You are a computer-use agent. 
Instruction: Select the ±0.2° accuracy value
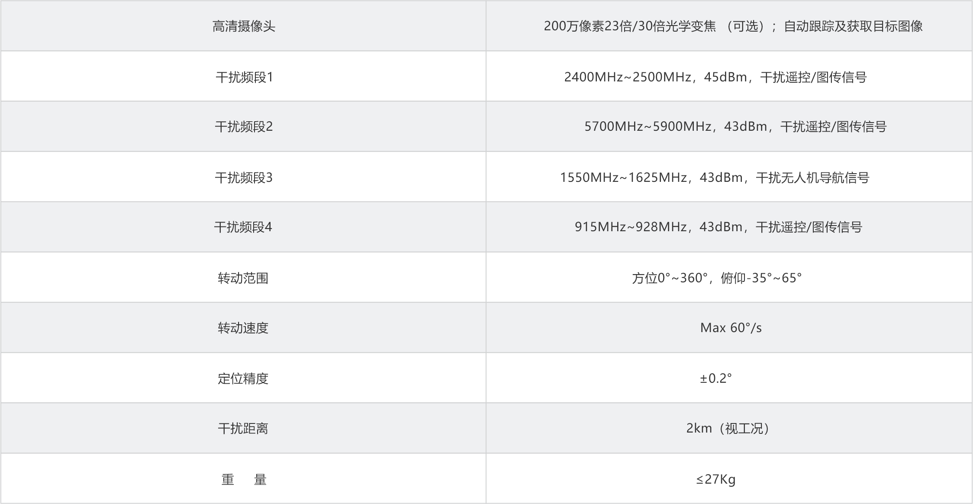tap(716, 378)
